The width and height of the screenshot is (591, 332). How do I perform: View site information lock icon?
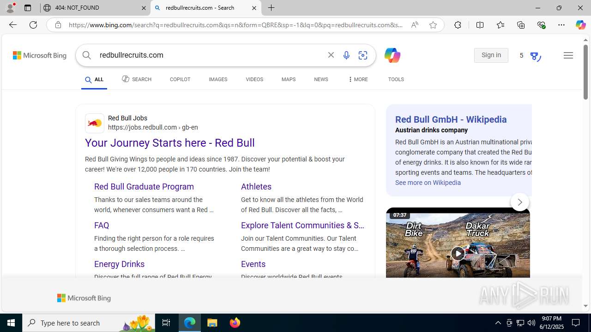[x=58, y=25]
